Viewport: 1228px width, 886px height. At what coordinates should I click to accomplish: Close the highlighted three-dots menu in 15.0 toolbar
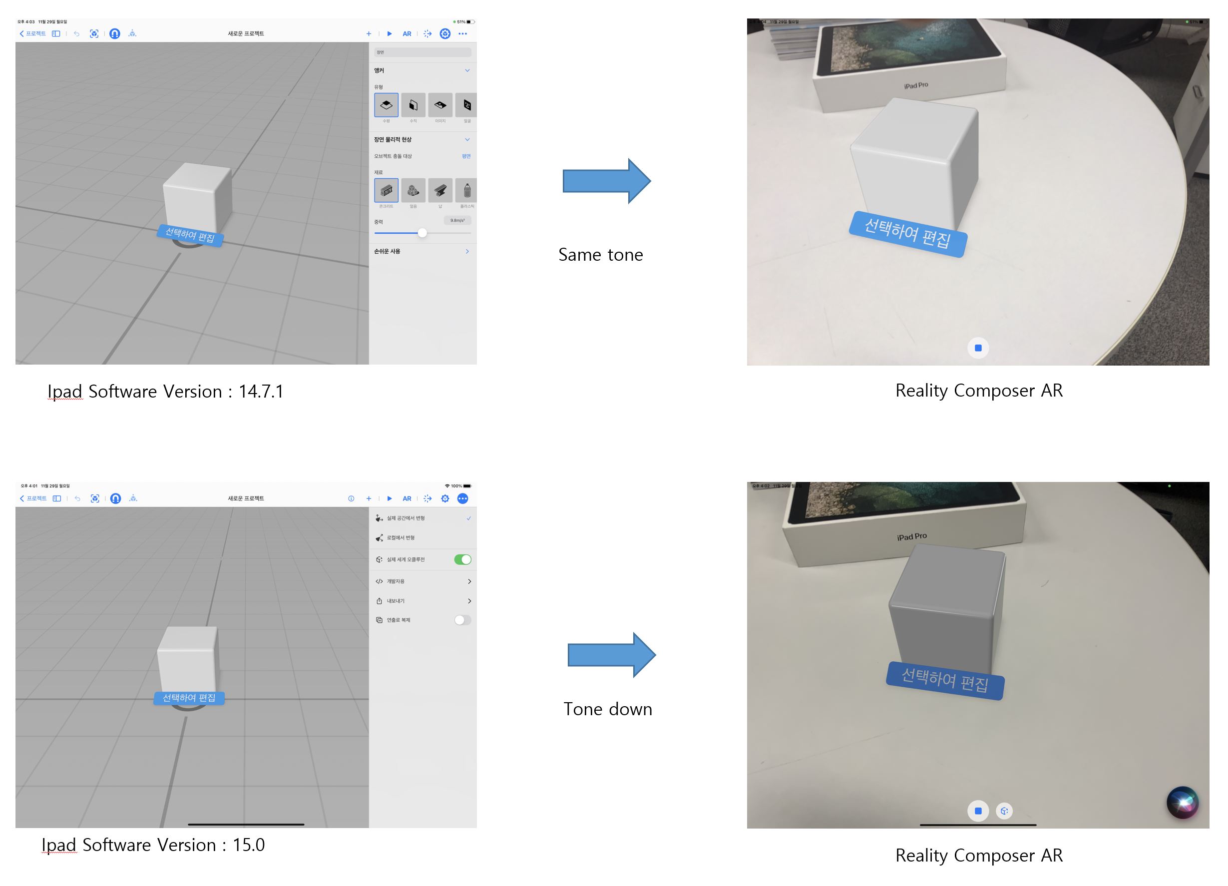tap(462, 498)
